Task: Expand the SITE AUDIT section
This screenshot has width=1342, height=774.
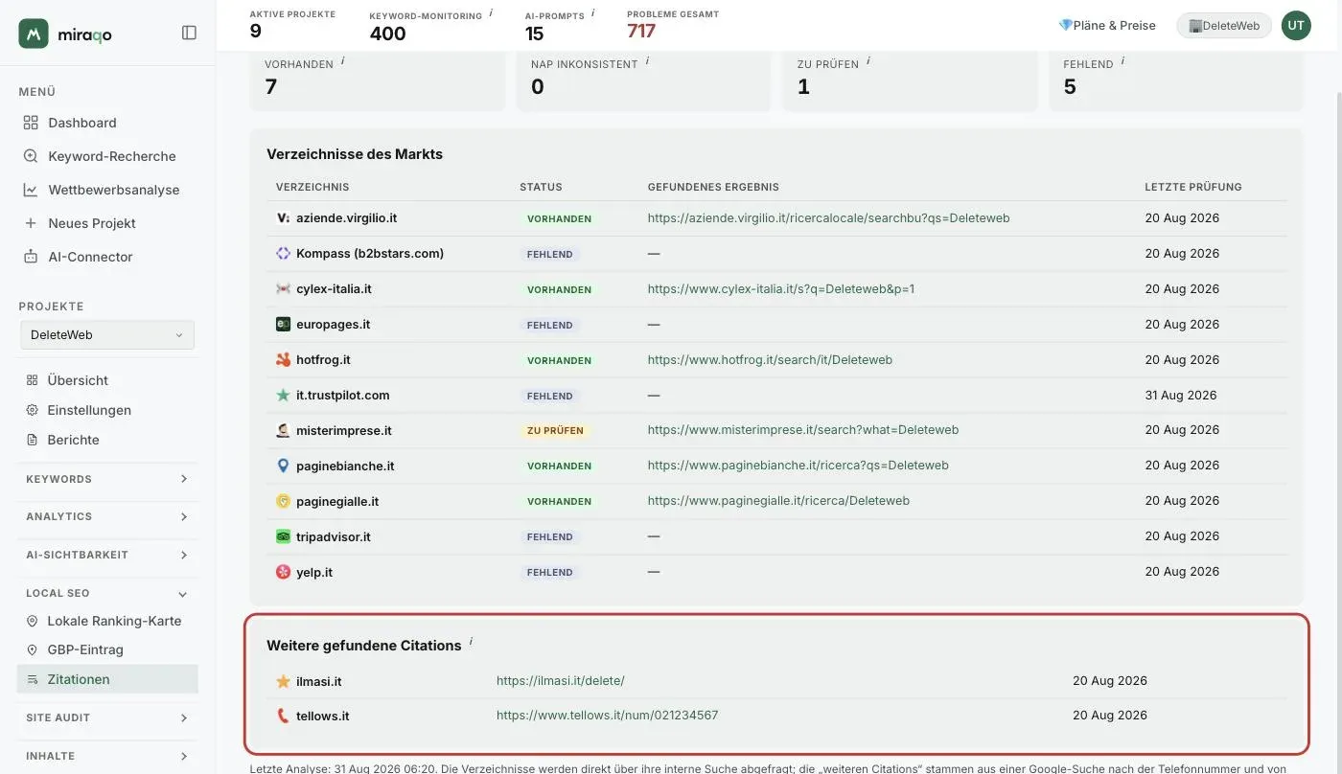Action: coord(107,717)
